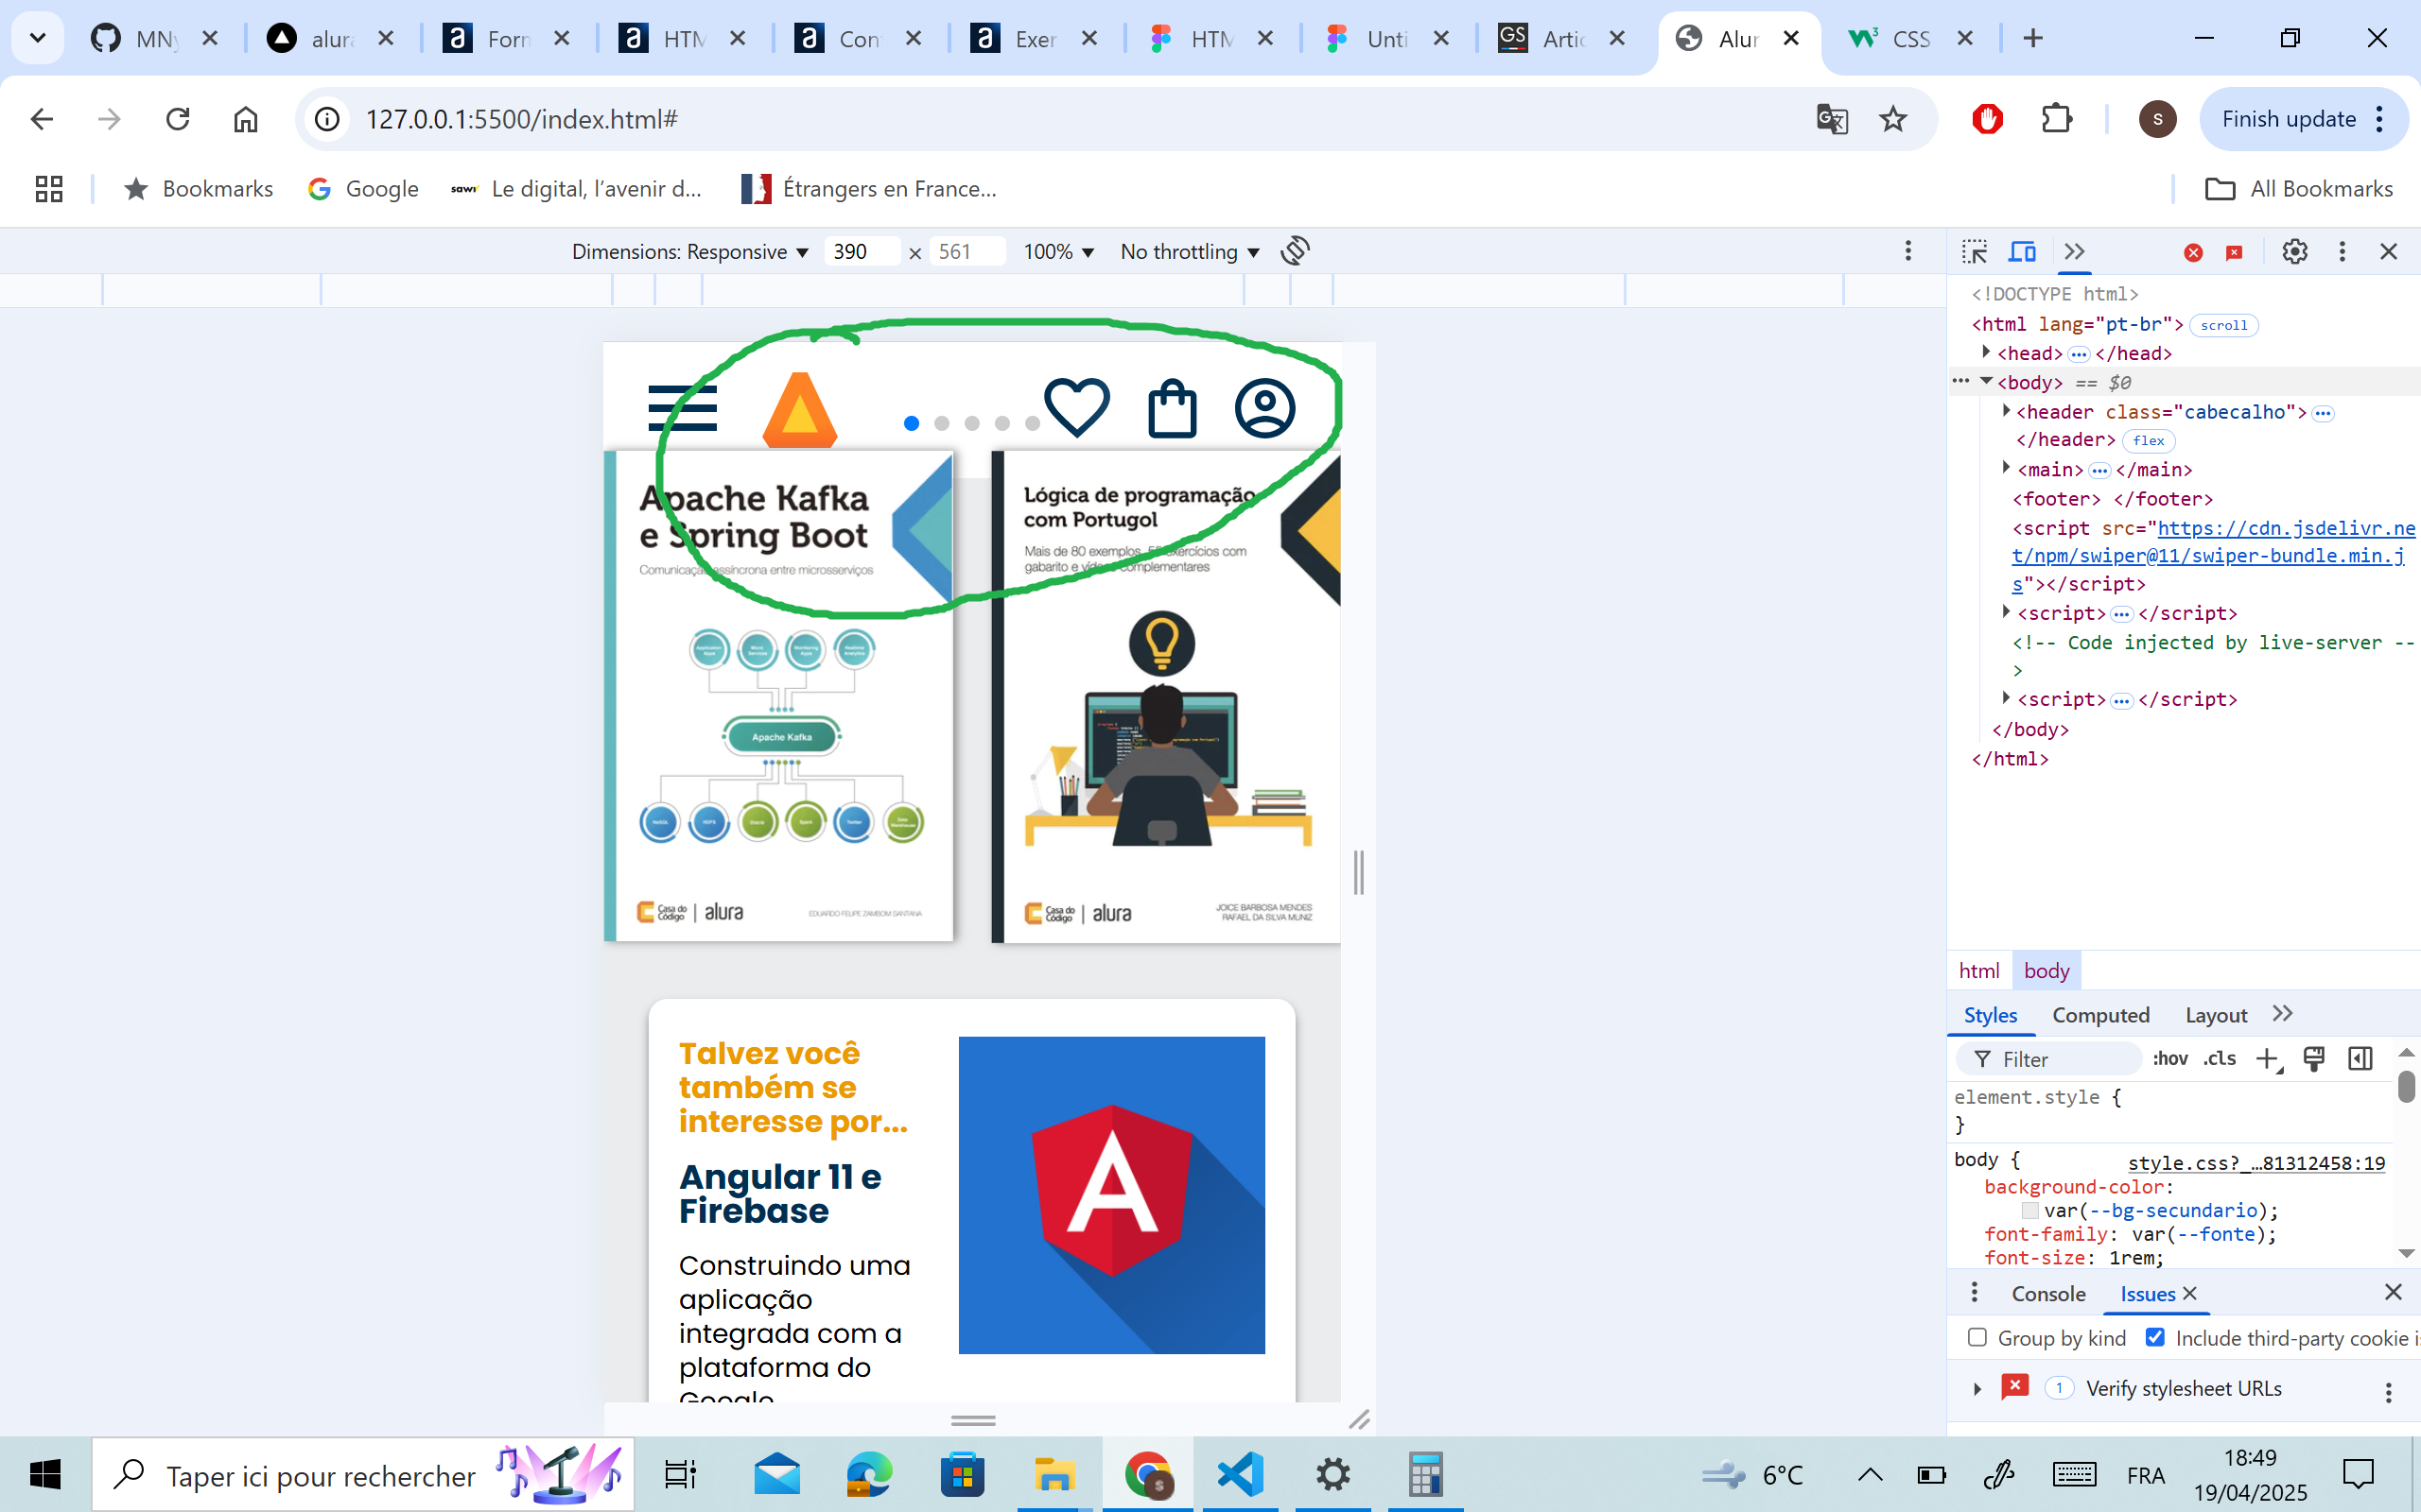Click the viewport width input field

point(861,252)
